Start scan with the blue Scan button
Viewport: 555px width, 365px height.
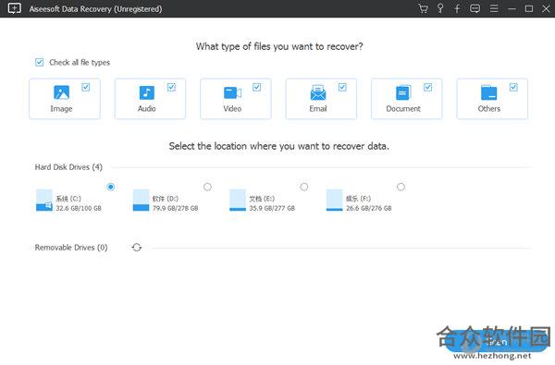496,342
